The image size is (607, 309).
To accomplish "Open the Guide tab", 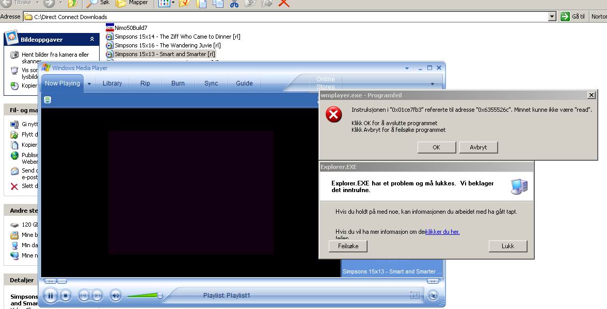I will click(x=244, y=83).
